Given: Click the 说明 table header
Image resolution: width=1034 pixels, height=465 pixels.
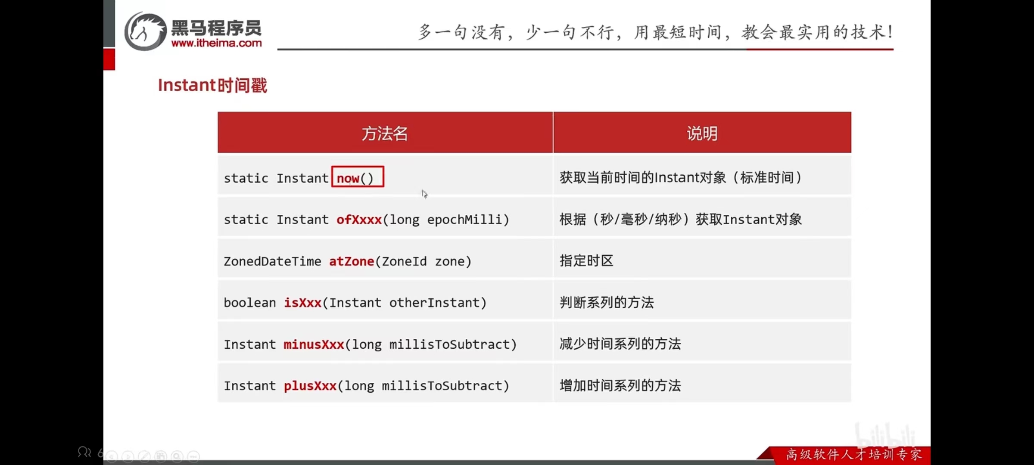Looking at the screenshot, I should pyautogui.click(x=702, y=133).
